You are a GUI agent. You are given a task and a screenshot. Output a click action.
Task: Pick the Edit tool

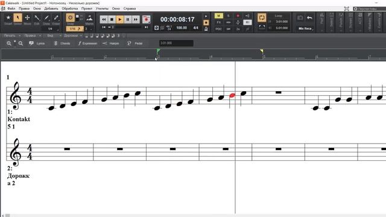[x=37, y=17]
